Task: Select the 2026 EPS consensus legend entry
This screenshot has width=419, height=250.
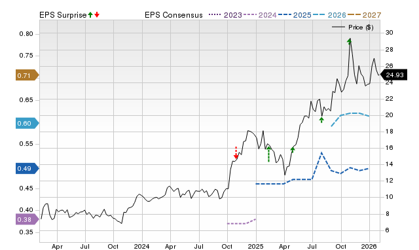Action: [329, 15]
